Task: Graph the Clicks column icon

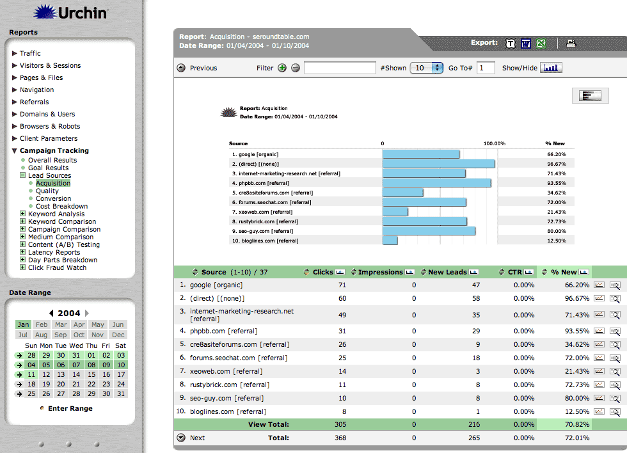Action: click(340, 273)
